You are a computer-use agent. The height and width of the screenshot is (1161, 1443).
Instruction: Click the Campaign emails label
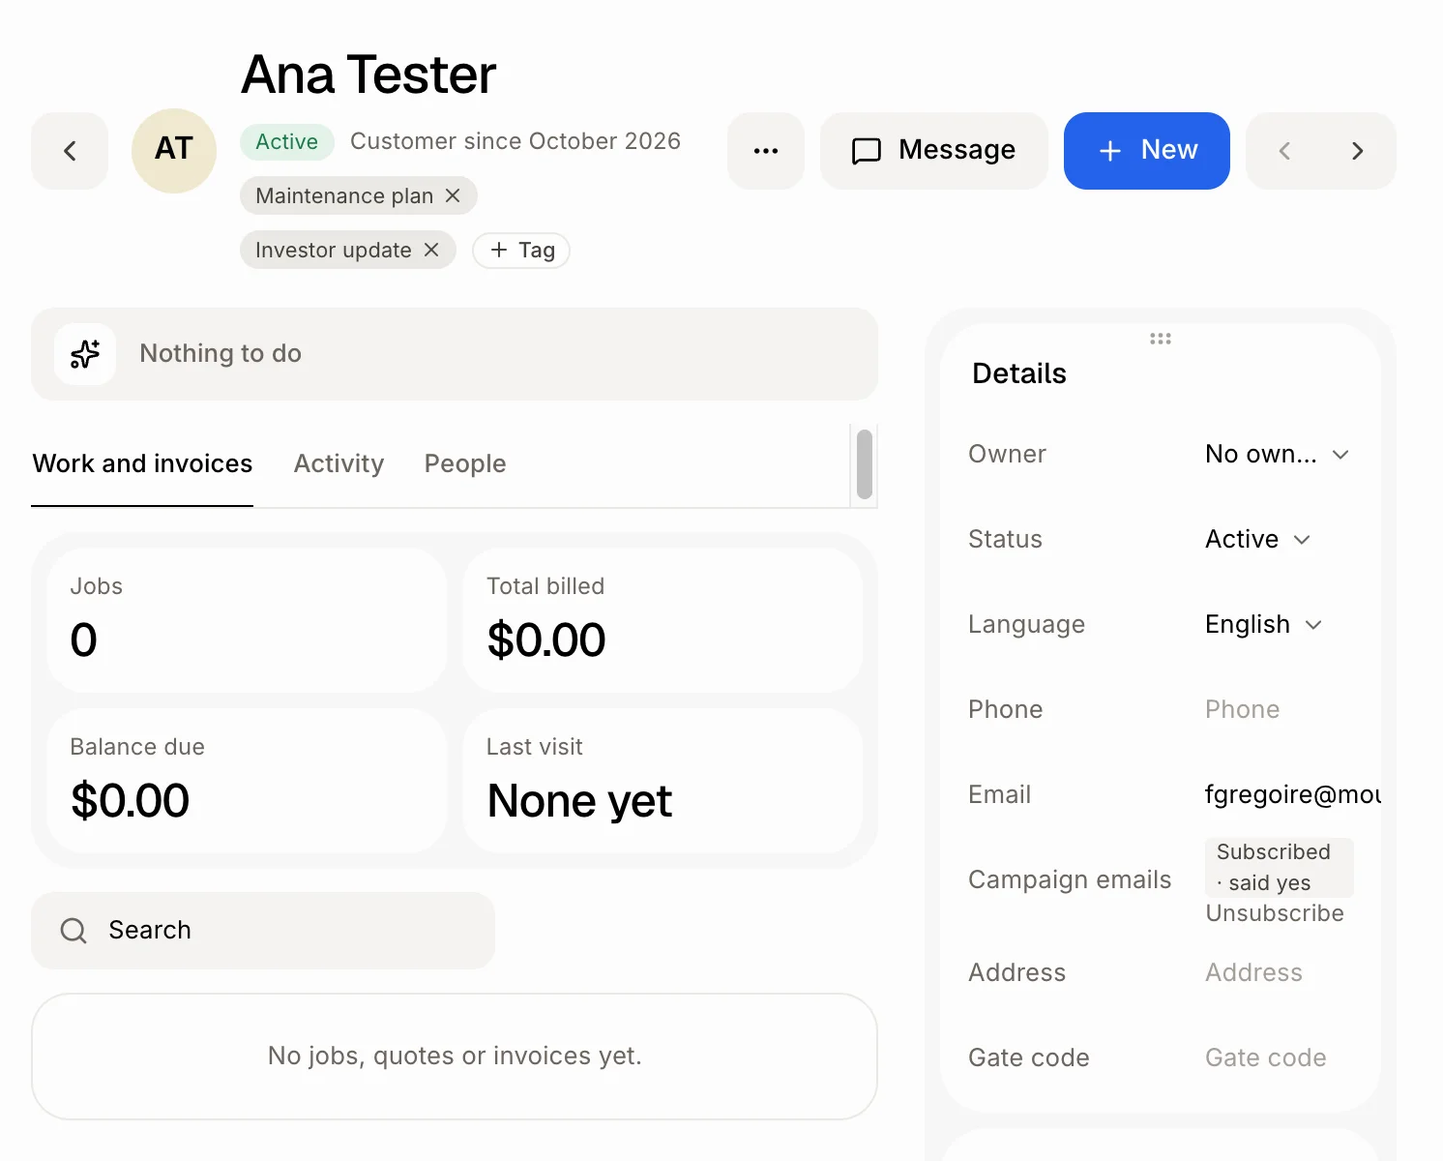[1070, 879]
